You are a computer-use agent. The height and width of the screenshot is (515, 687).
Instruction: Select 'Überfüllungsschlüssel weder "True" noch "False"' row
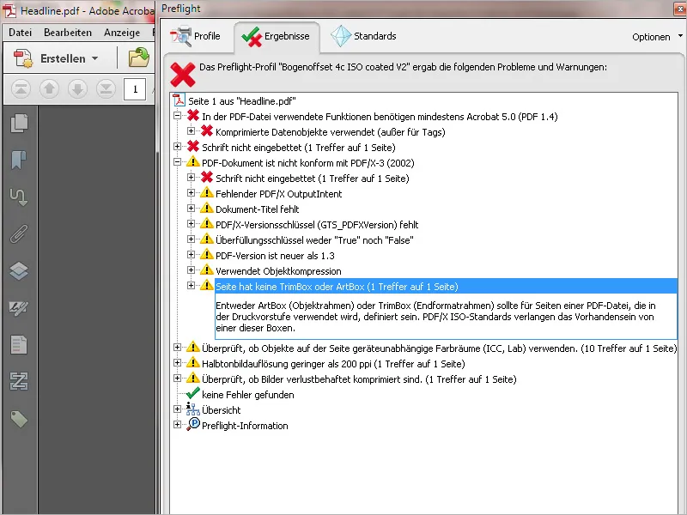(x=314, y=240)
